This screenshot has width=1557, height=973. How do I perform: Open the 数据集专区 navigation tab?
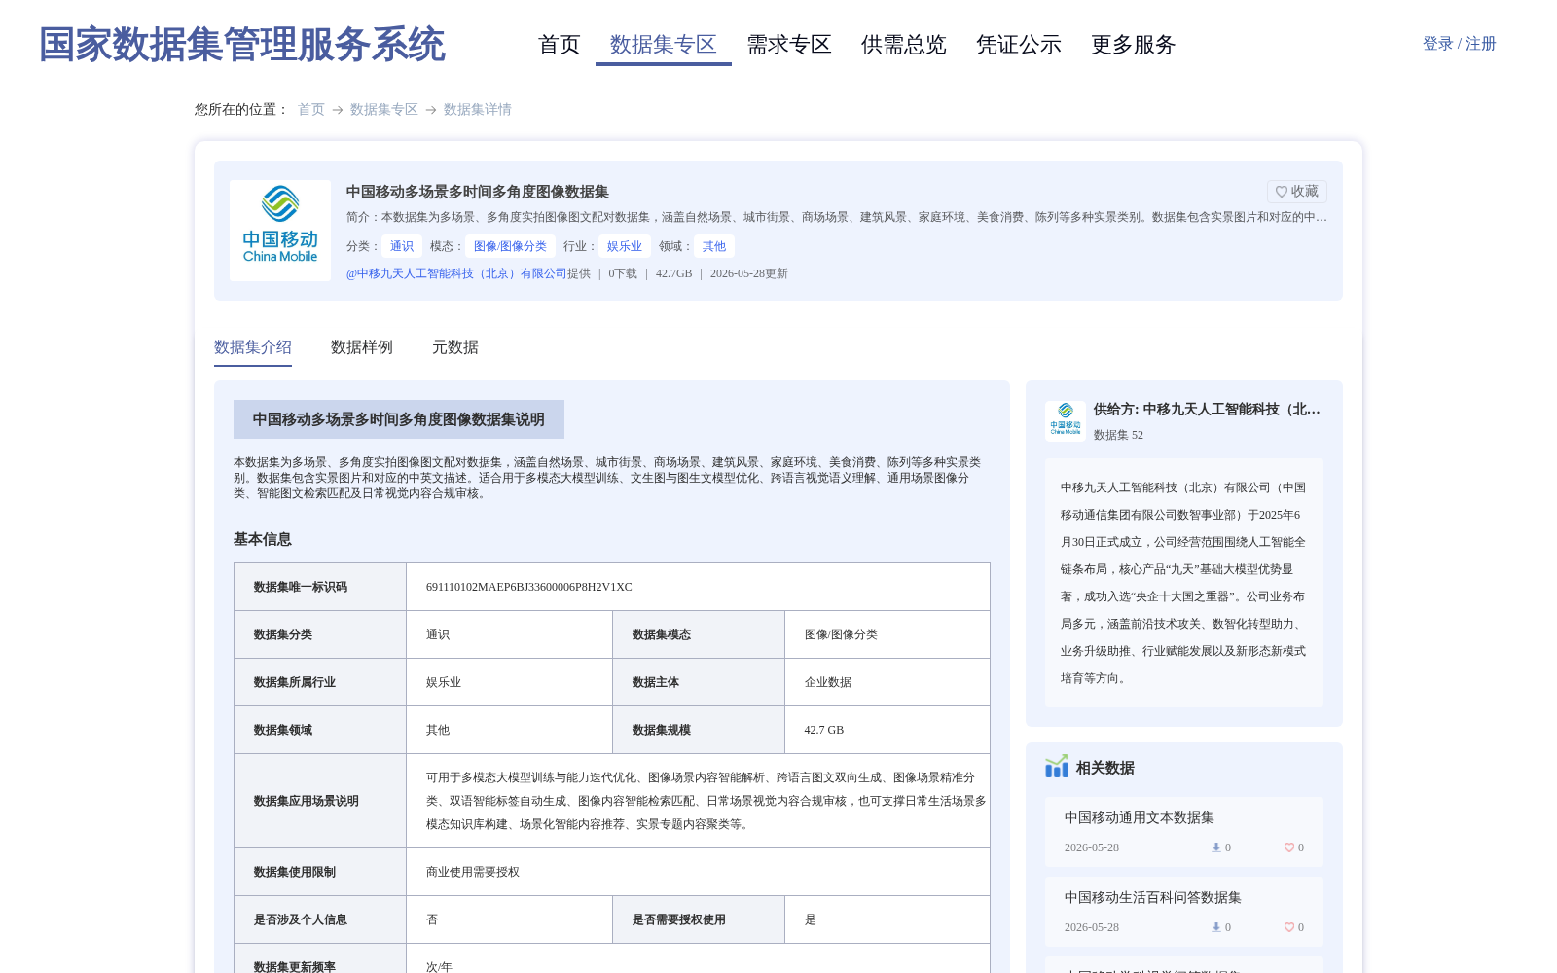(664, 45)
